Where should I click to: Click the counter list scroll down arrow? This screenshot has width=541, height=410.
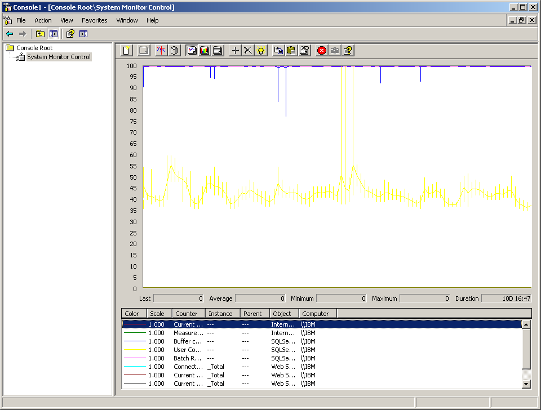526,384
